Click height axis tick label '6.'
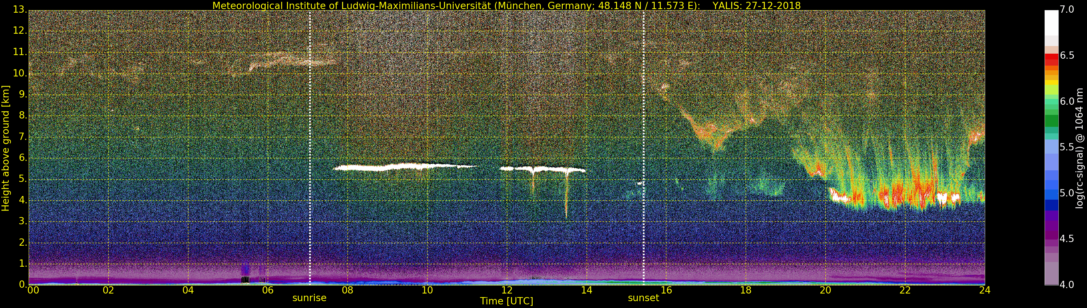This screenshot has height=308, width=1087. (x=22, y=158)
